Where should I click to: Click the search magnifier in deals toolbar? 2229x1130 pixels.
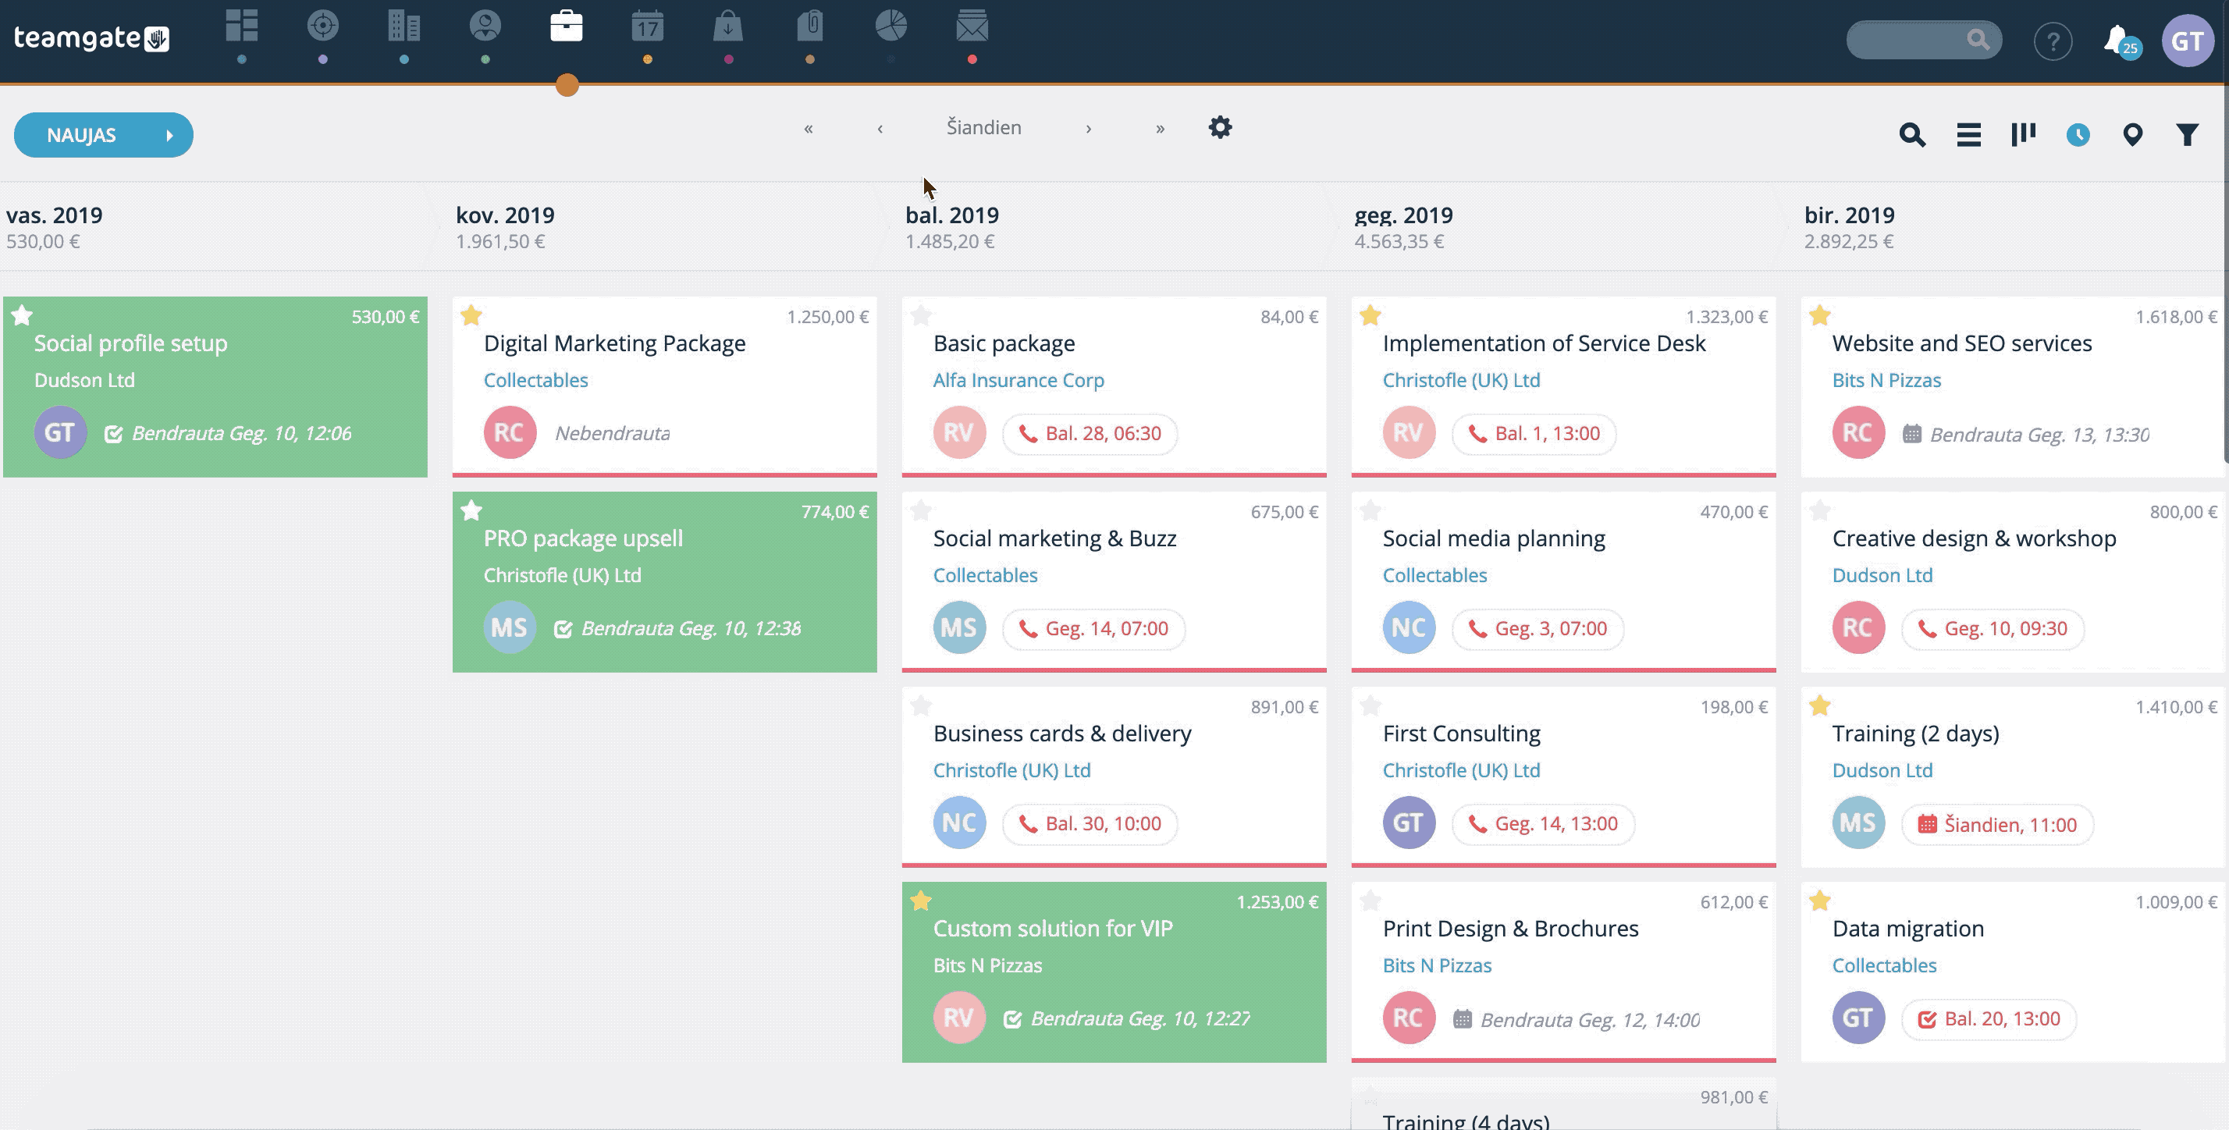[x=1912, y=135]
